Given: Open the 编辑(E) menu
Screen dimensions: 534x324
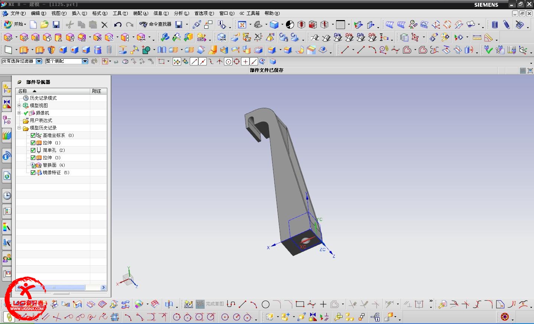Looking at the screenshot, I should tap(39, 13).
